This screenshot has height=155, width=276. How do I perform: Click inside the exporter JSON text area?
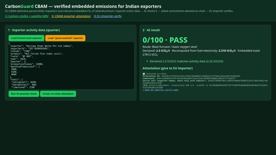[71, 66]
